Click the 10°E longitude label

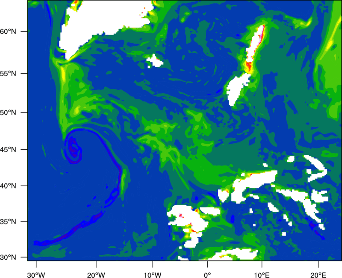pyautogui.click(x=262, y=275)
